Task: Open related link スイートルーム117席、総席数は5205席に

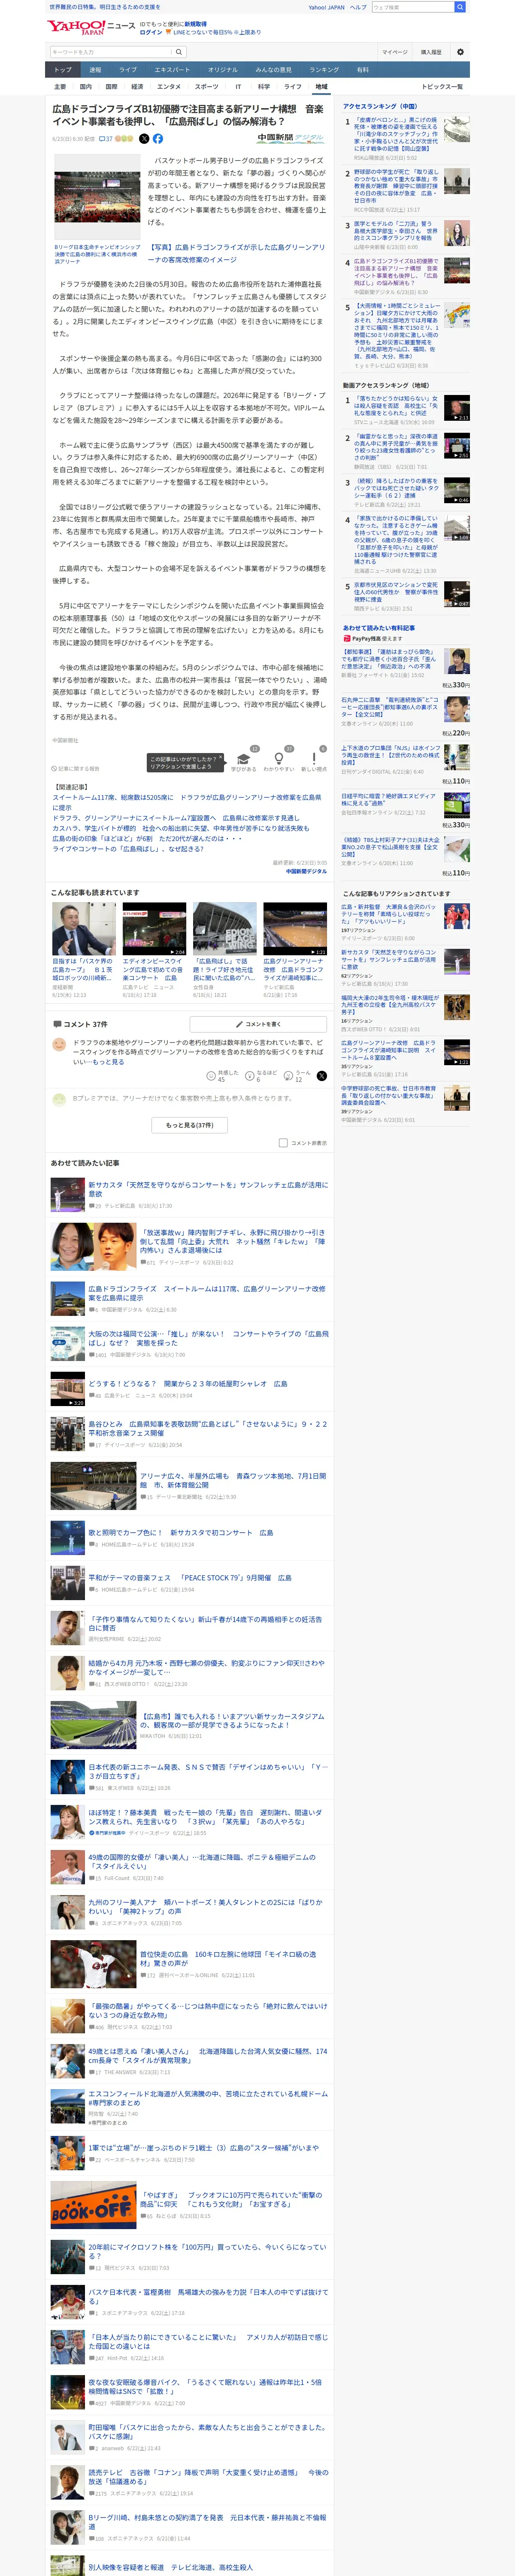Action: pyautogui.click(x=187, y=802)
